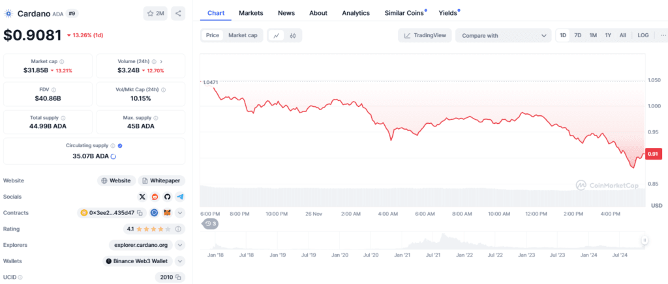The height and width of the screenshot is (284, 668).
Task: Open Cardano's Reddit social link
Action: tap(155, 197)
